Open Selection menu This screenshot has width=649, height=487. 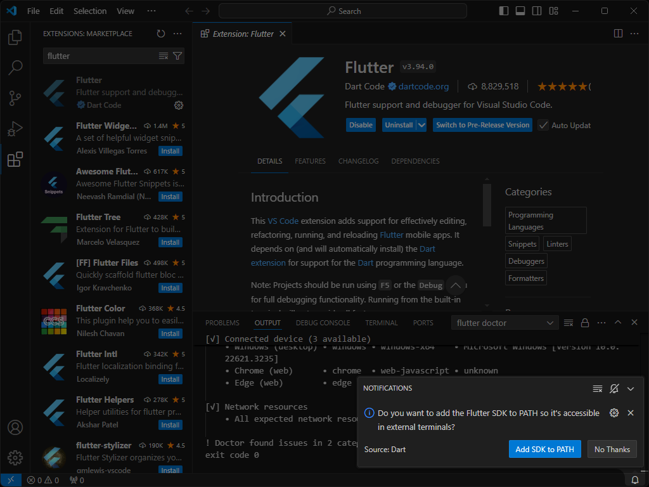pos(90,11)
